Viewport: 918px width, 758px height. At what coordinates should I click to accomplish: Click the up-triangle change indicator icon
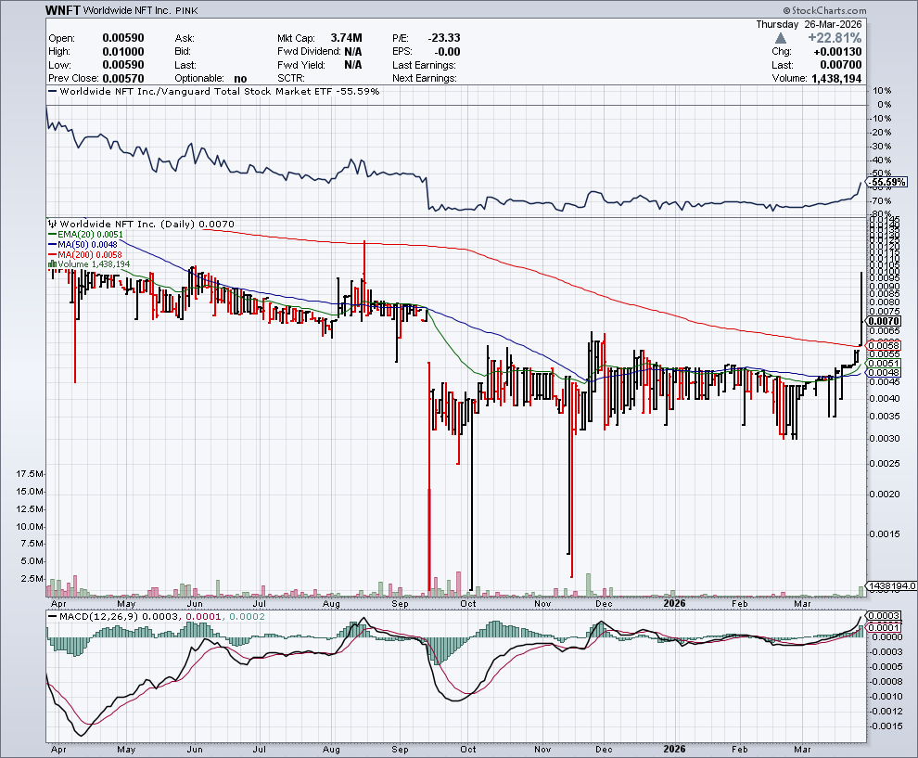coord(780,38)
